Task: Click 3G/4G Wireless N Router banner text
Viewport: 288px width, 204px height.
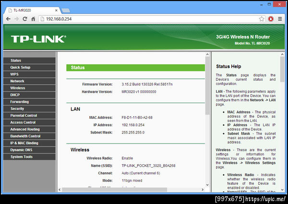Action: click(243, 37)
